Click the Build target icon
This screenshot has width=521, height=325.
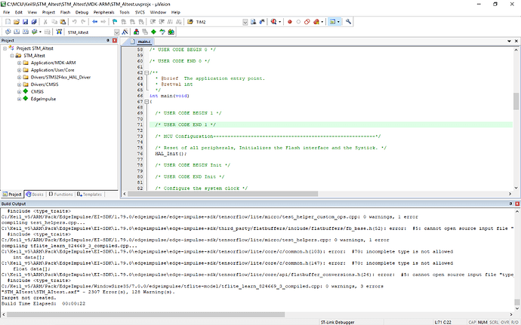coord(15,32)
